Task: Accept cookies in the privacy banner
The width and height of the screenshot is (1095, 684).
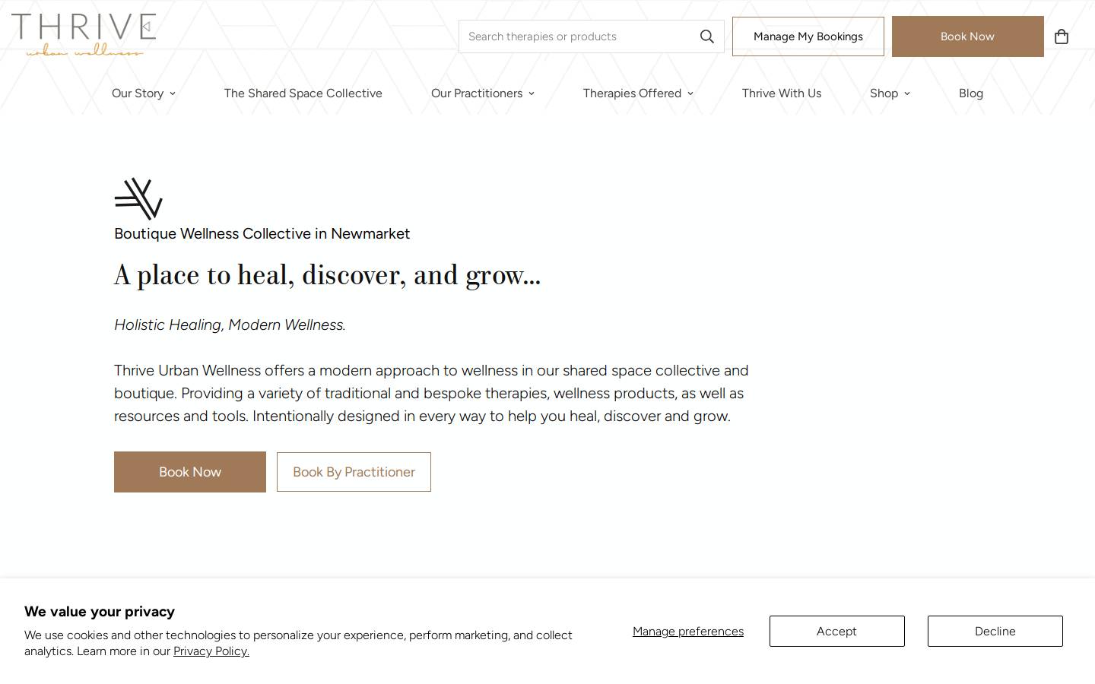Action: [836, 632]
